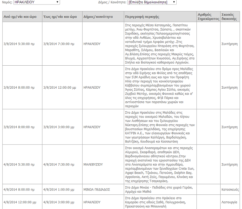Click the Λειτουργία purpose cell
Image resolution: width=242 pixels, height=209 pixels.
(229, 202)
